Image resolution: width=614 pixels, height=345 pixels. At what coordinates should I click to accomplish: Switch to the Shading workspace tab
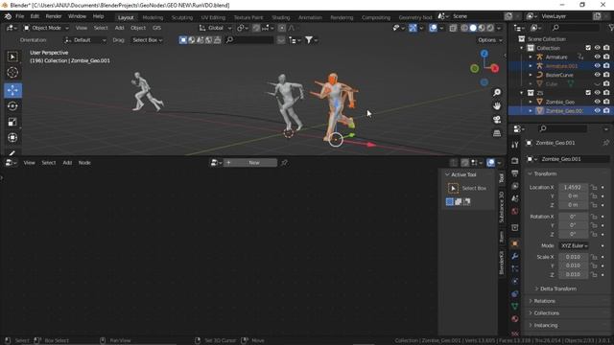click(281, 17)
